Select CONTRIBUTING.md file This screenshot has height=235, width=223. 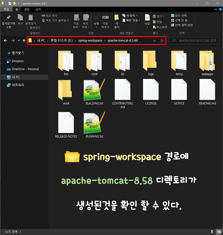coord(123,94)
